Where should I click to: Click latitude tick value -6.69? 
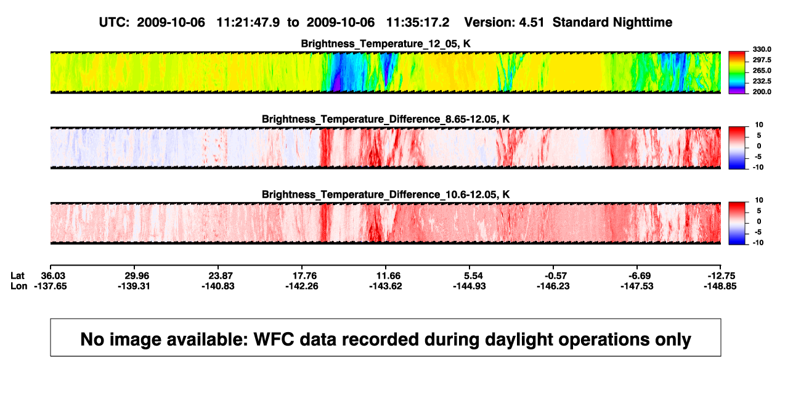point(638,275)
